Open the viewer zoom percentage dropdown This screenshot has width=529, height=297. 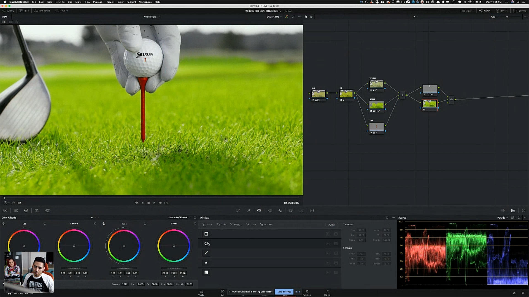6,17
